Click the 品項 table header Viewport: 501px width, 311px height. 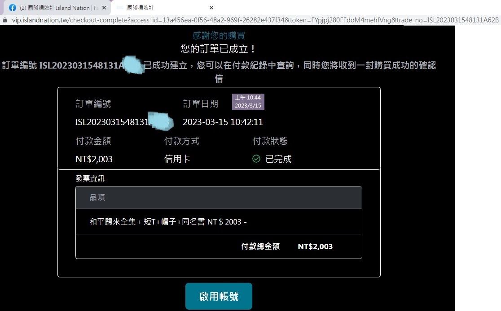click(97, 198)
